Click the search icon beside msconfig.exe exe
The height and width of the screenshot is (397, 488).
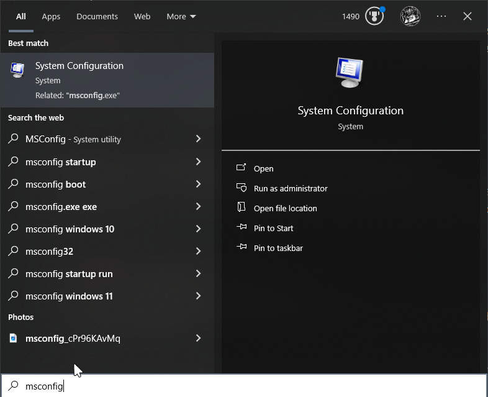click(13, 206)
